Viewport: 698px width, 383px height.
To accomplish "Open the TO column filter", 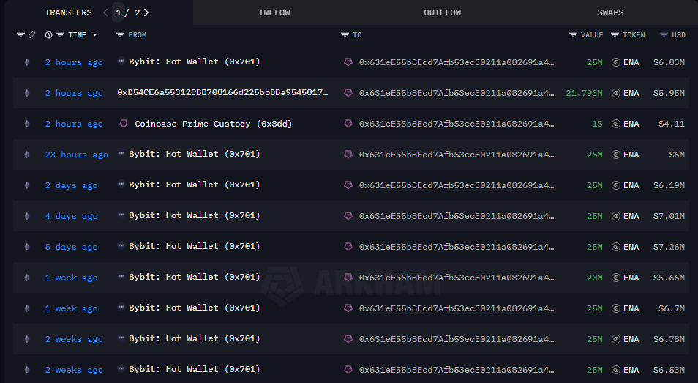I will 345,35.
